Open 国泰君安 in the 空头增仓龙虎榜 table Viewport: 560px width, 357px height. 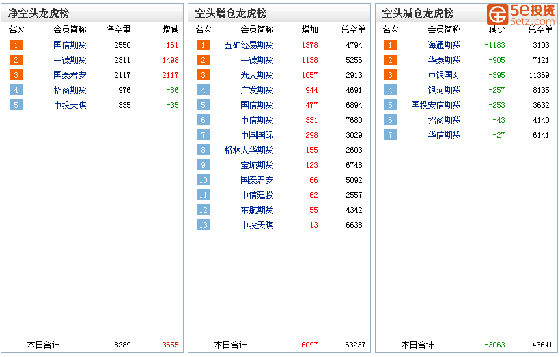coord(257,180)
